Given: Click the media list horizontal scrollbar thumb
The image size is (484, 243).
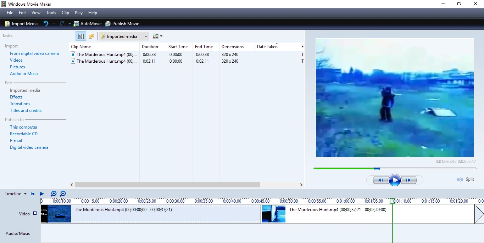Looking at the screenshot, I should click(x=167, y=185).
